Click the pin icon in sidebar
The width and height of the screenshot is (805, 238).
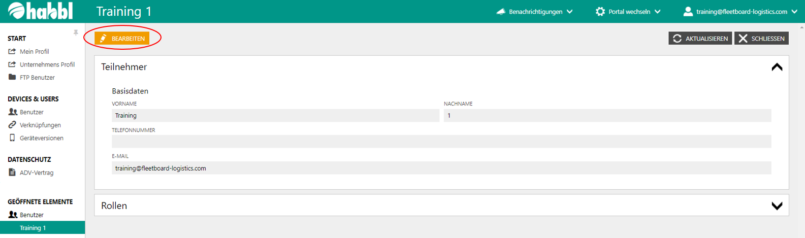point(76,33)
